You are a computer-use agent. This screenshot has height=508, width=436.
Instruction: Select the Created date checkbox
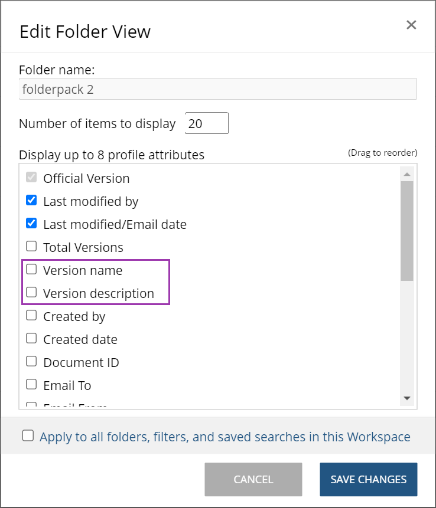click(32, 339)
